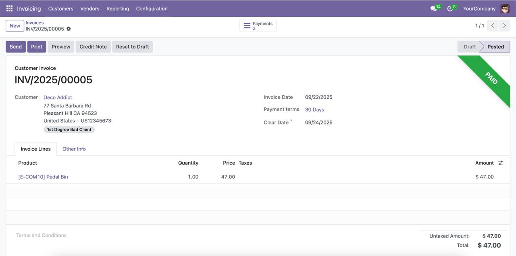Click the Credit Note button
Viewport: 516px width, 256px height.
(93, 47)
